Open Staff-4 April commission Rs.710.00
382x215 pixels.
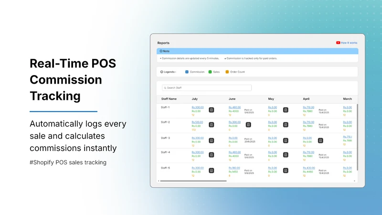tap(308, 152)
